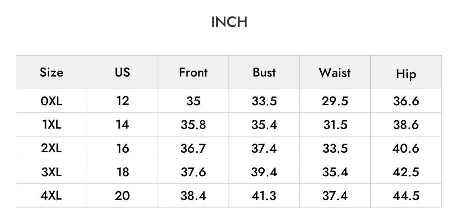Click the 44.5 Hip measurement cell
Viewport: 457px width, 213px height.
406,196
